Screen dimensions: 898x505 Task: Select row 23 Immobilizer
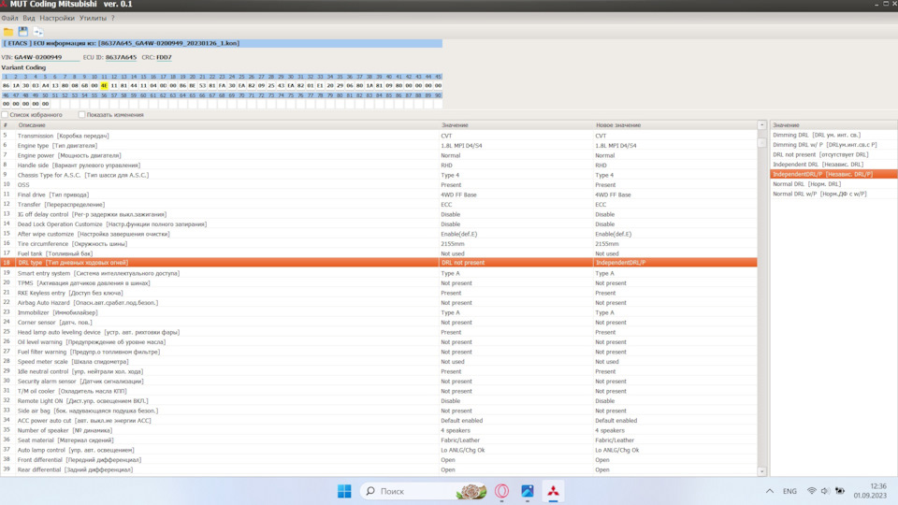(x=379, y=312)
